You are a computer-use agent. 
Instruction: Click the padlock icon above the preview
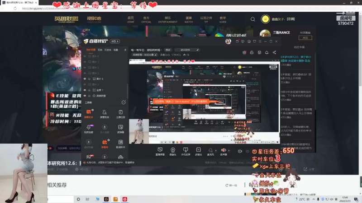[252, 52]
